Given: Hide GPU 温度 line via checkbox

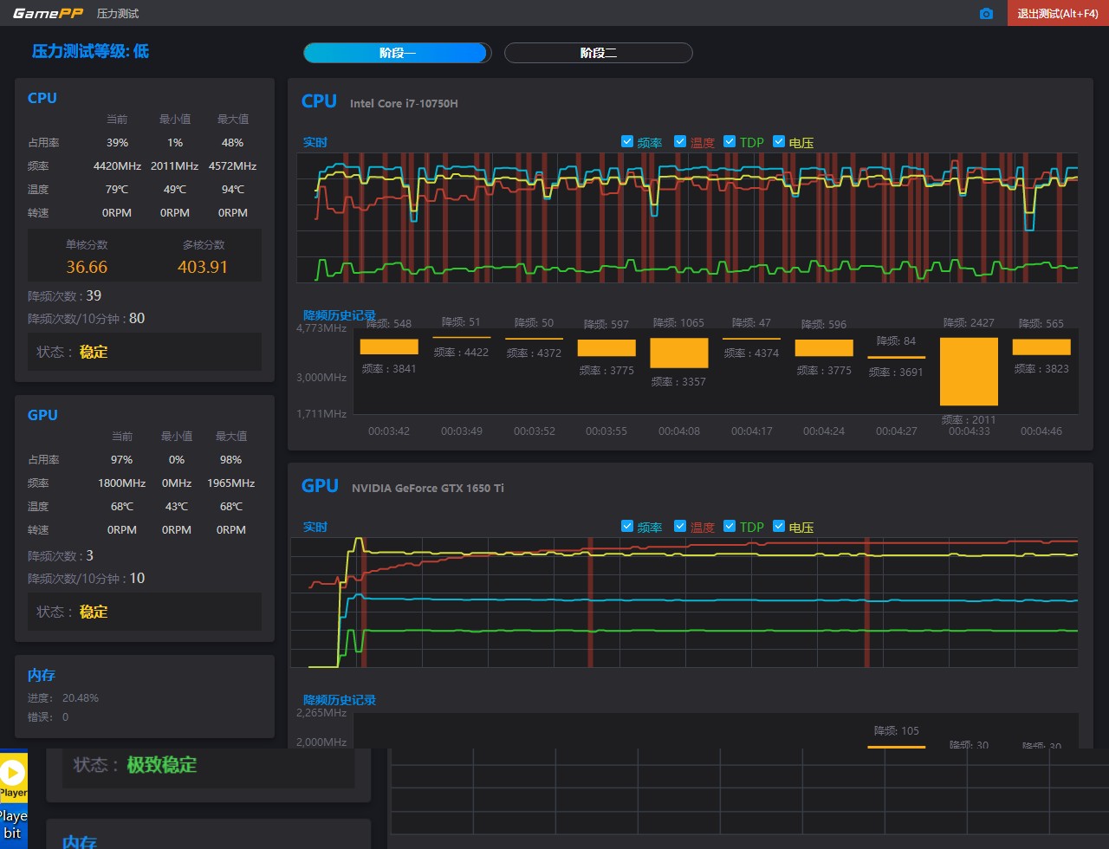Looking at the screenshot, I should pos(680,527).
